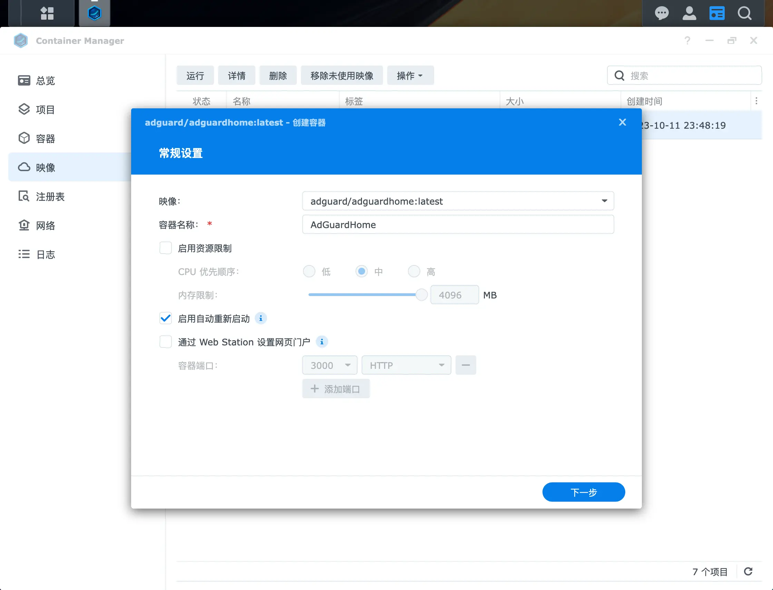Click the magnifier icon in search box
Viewport: 773px width, 590px height.
click(x=619, y=76)
